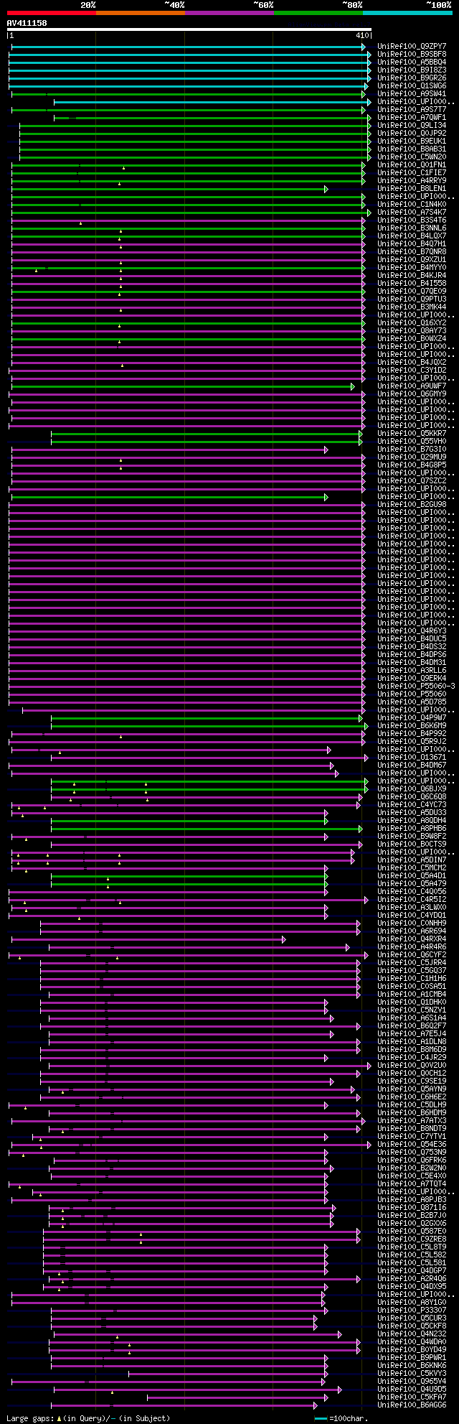This screenshot has width=459, height=1424.
Task: Select the UniRef100_B4LQX7 label
Action: 412,236
